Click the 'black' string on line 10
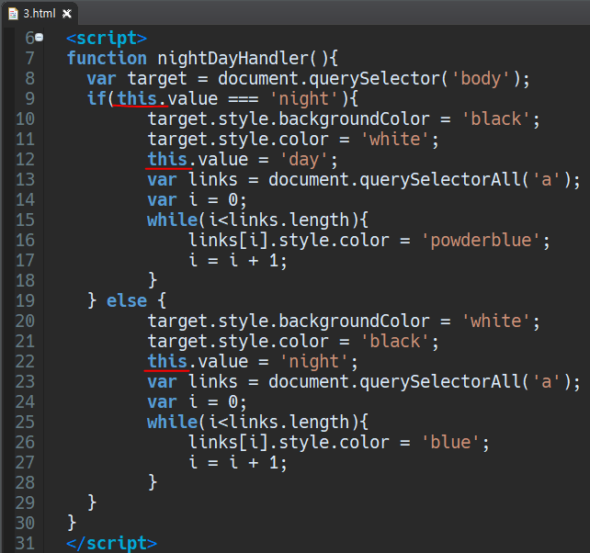The width and height of the screenshot is (590, 553). click(x=495, y=119)
